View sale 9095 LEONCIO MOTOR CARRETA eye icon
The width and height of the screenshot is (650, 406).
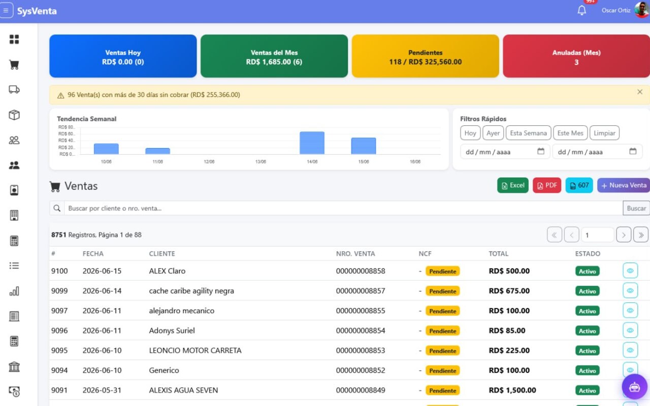[x=630, y=350]
